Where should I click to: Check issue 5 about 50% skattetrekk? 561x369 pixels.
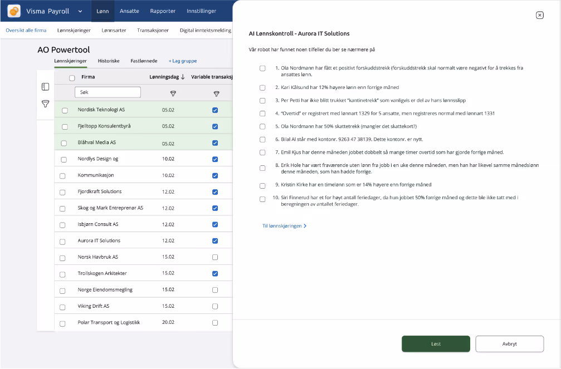coord(262,126)
